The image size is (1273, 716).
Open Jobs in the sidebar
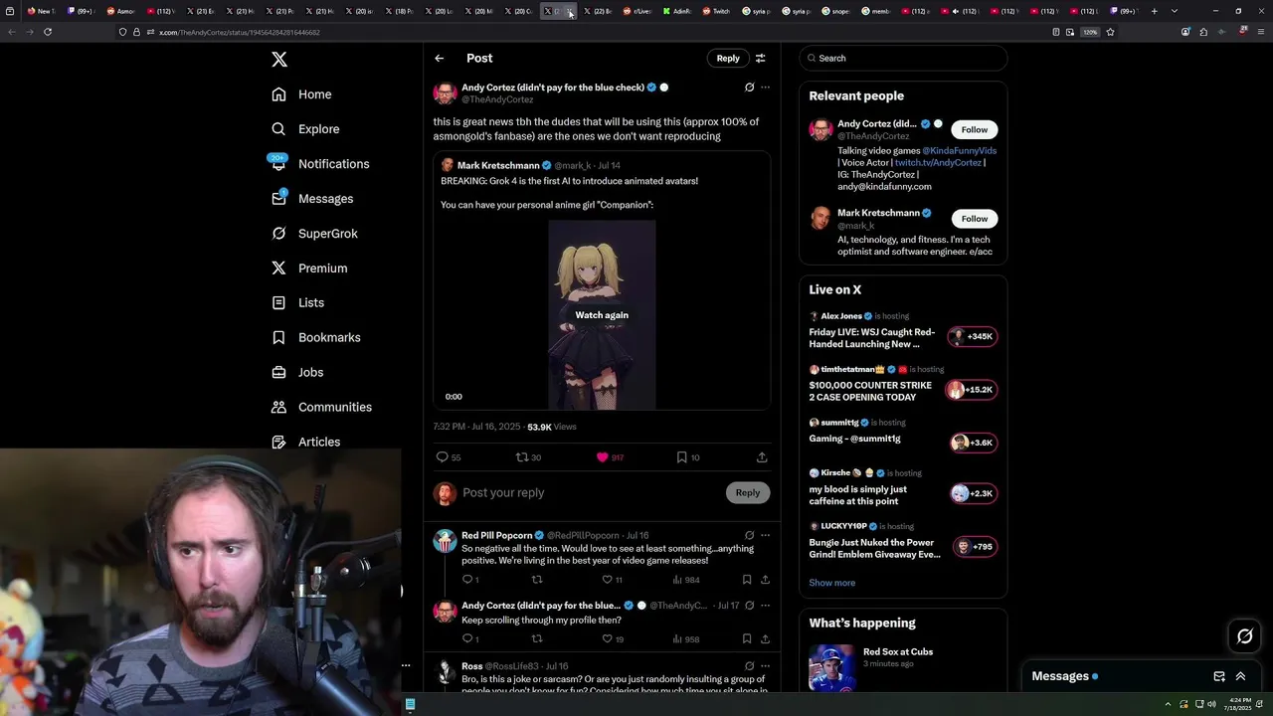tap(296, 373)
